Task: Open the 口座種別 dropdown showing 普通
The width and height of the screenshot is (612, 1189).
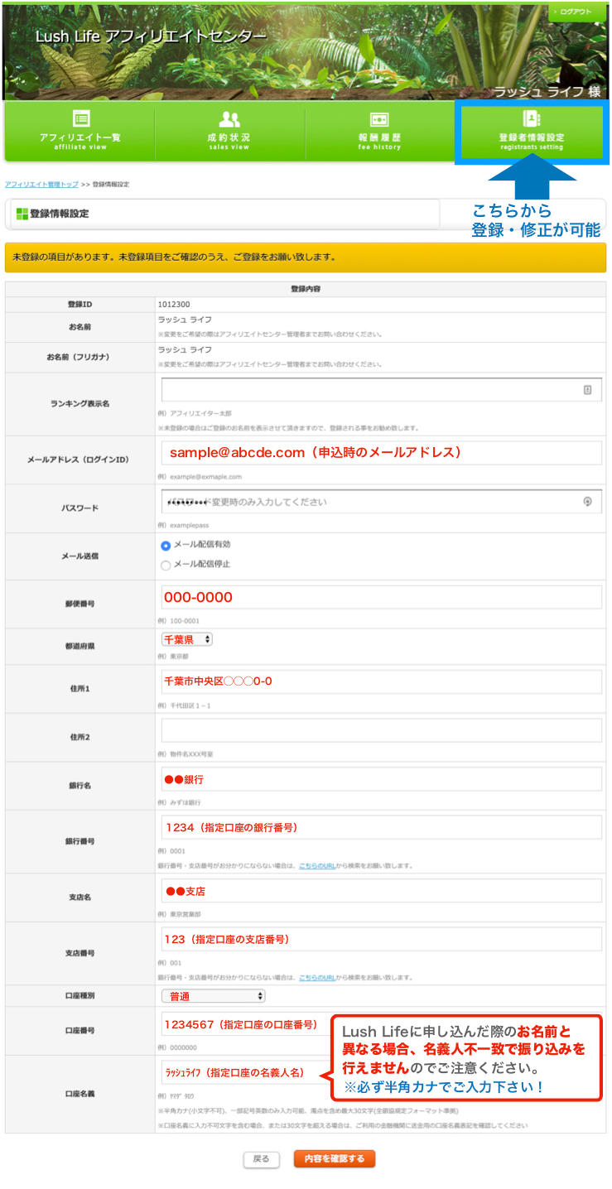Action: click(214, 996)
